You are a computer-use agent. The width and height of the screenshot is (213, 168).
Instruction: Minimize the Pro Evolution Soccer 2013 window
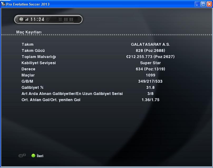(197, 4)
